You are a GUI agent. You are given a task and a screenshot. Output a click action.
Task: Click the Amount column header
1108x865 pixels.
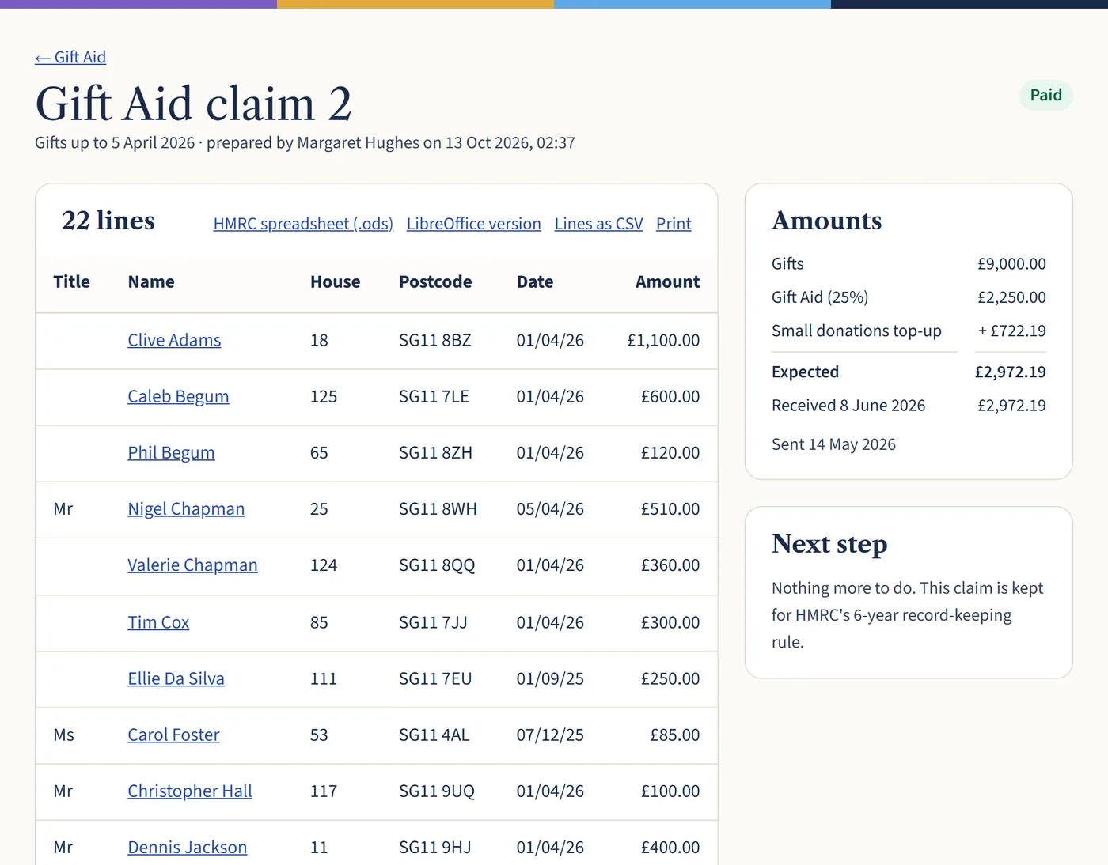click(x=667, y=281)
